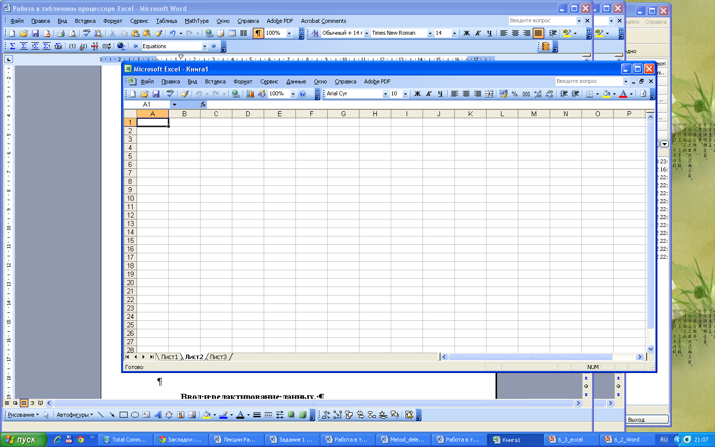Select the Oval tool in Drawing toolbar
Screen dimensions: 715x447
tap(135, 415)
